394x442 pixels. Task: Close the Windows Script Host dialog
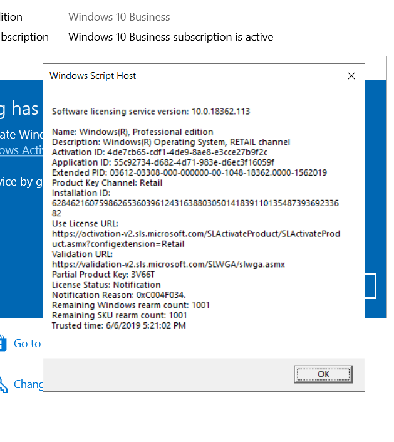pos(351,76)
